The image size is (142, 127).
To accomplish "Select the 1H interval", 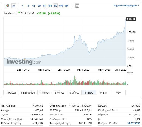I will pos(45,6).
